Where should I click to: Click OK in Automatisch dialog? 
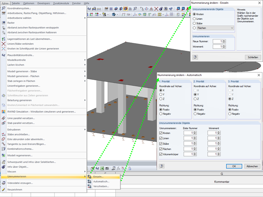(x=234, y=166)
